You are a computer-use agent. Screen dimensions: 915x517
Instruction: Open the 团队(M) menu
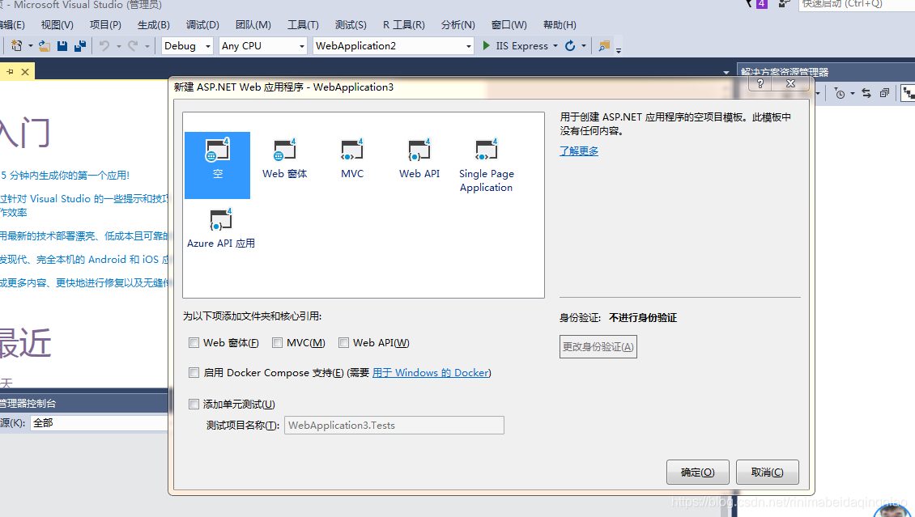click(x=253, y=25)
